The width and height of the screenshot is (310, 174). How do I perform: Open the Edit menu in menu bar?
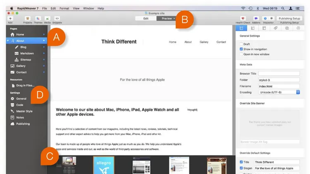click(53, 8)
